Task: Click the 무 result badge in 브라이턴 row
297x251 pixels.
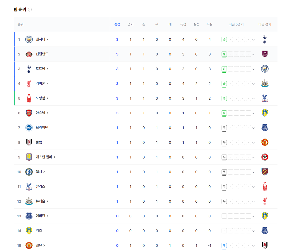Action: [x=224, y=128]
